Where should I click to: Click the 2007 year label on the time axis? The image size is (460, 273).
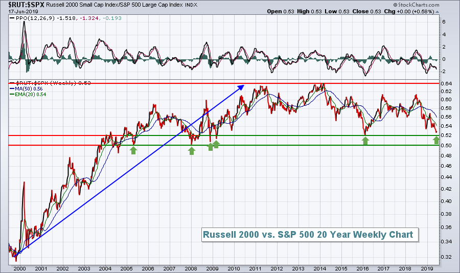(169, 268)
